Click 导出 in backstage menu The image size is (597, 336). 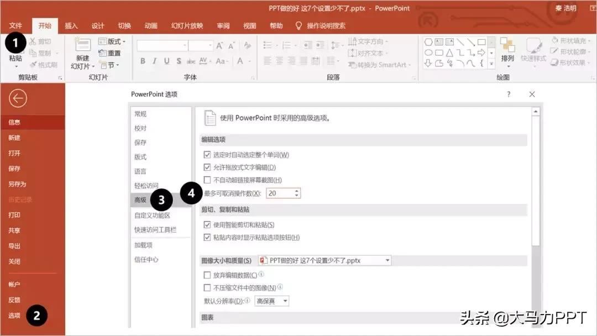14,246
